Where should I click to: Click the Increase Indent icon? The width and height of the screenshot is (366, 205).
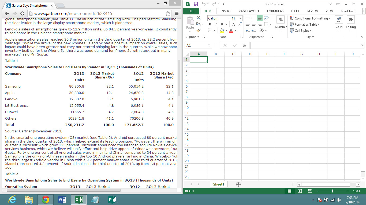pyautogui.click(x=254, y=30)
